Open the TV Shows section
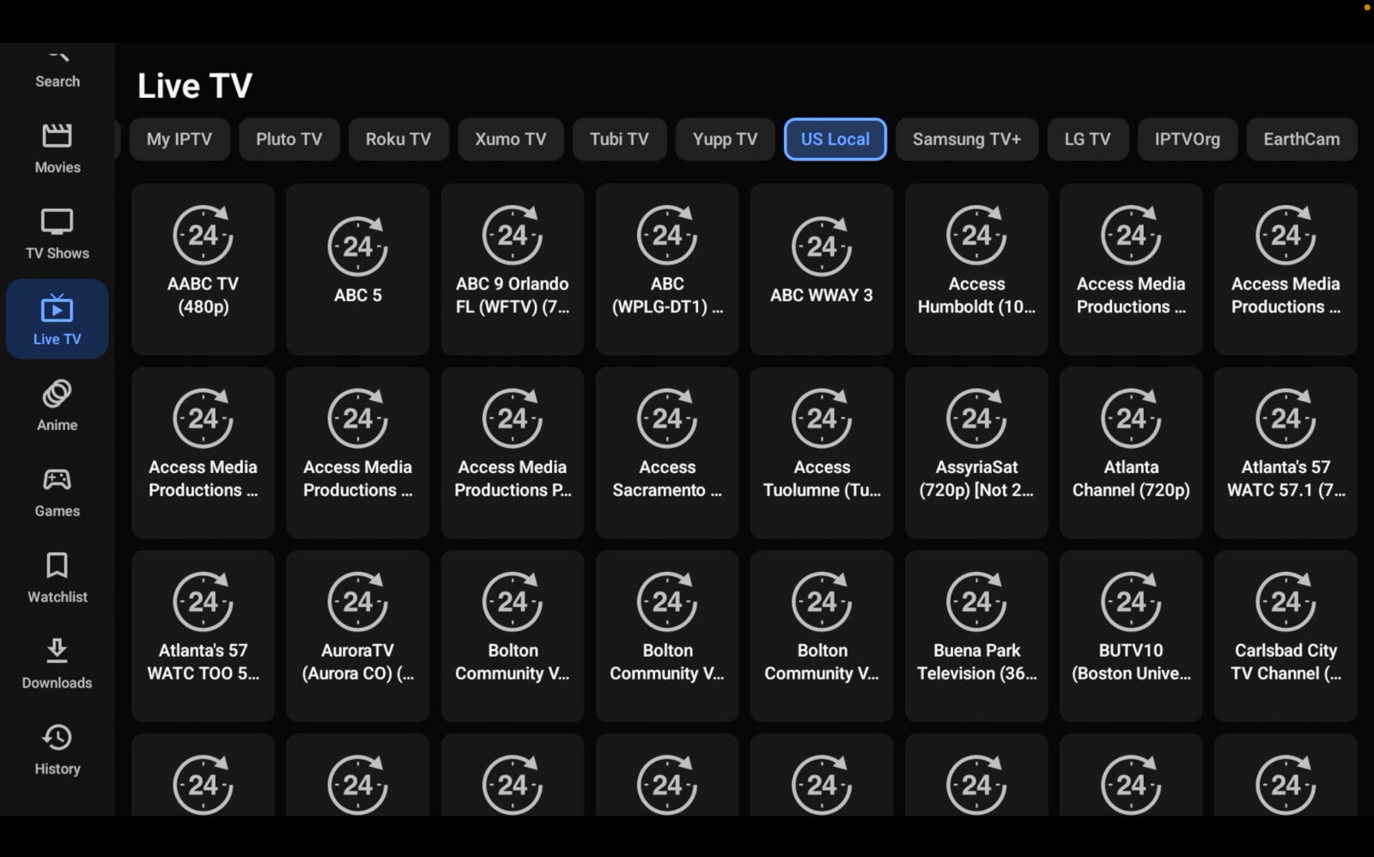This screenshot has width=1374, height=857. pyautogui.click(x=58, y=234)
